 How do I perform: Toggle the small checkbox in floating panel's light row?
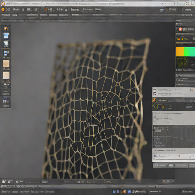coord(155,150)
